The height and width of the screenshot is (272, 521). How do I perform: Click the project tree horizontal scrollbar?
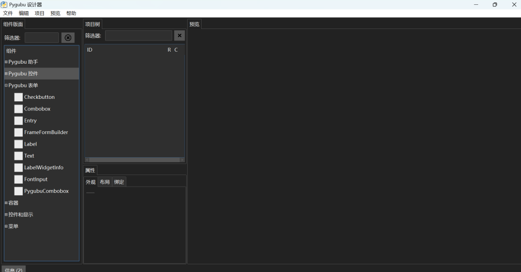[x=135, y=160]
